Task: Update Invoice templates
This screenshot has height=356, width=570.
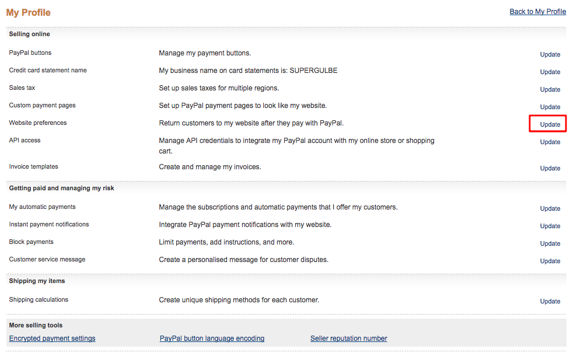Action: (550, 168)
